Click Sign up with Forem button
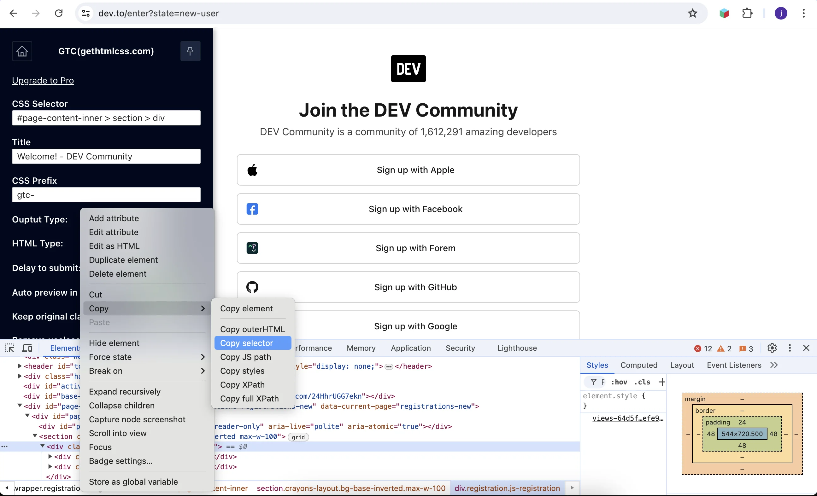The width and height of the screenshot is (817, 496). click(408, 248)
